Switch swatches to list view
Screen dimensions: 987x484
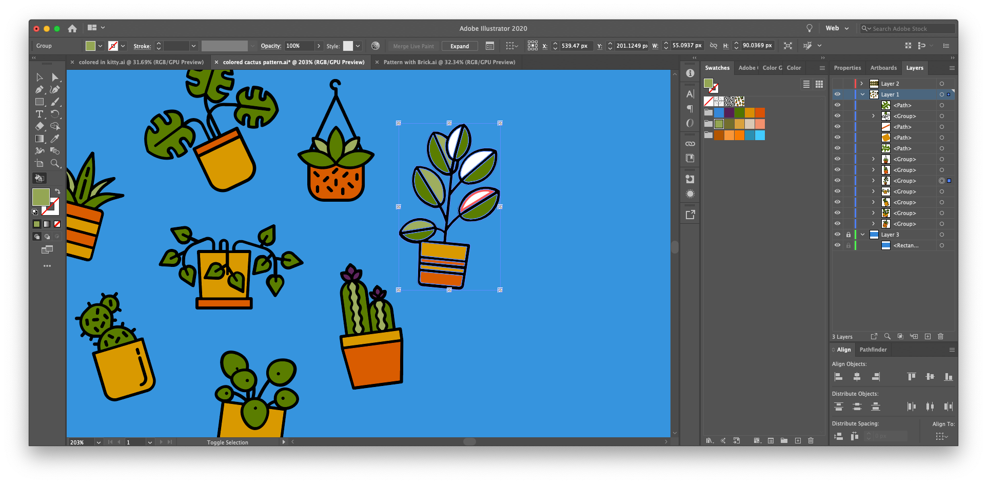click(x=806, y=84)
